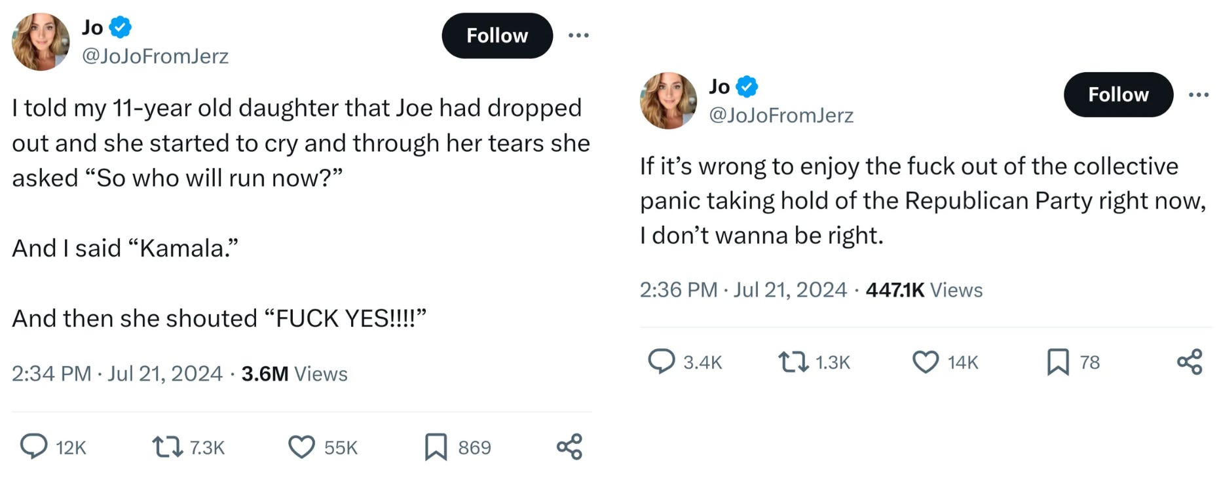
Task: Open Jo's profile picture on right tweet
Action: tap(668, 100)
